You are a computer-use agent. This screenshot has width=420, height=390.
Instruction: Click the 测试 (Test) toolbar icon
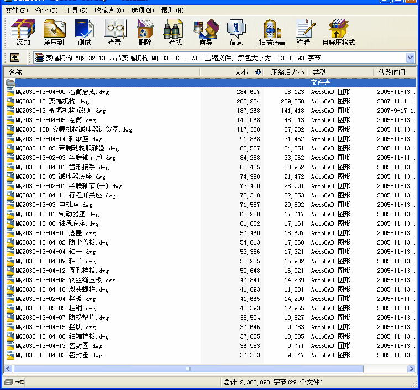click(x=85, y=32)
